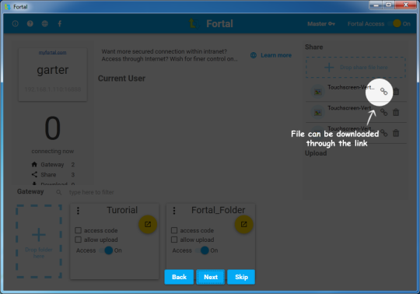Open Fortal_Folder with yellow launch button
420x294 pixels.
click(x=243, y=224)
